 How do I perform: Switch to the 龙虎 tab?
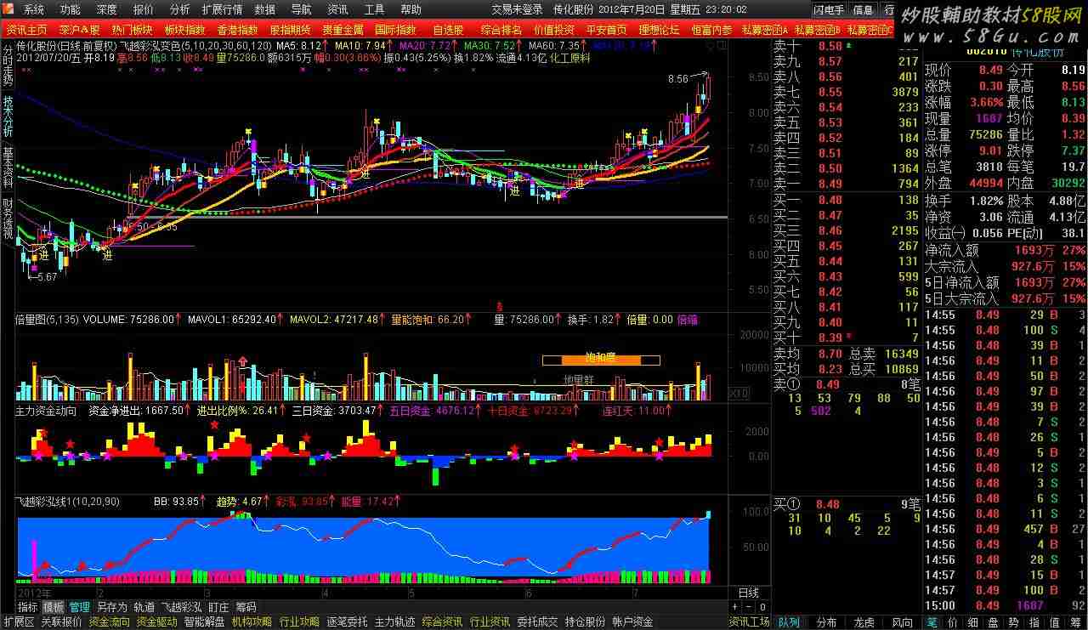(864, 622)
